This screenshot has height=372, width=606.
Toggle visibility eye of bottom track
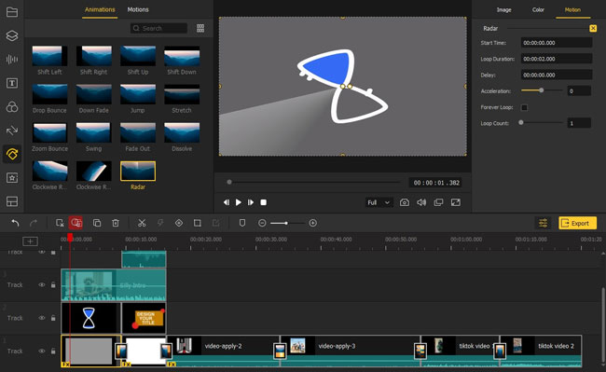point(42,351)
